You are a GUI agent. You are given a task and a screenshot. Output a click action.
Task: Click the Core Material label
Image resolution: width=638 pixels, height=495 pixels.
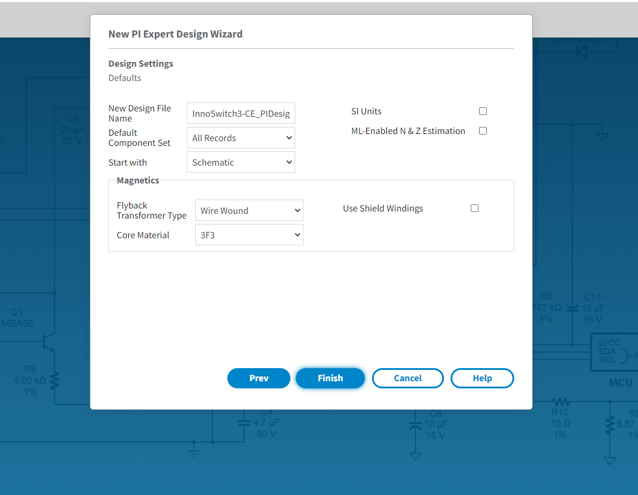pyautogui.click(x=143, y=235)
